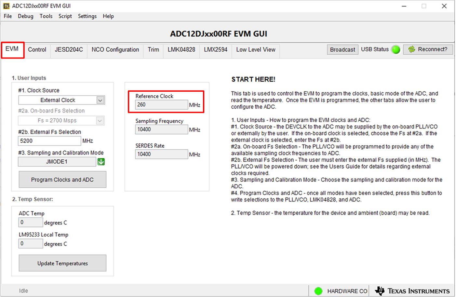The width and height of the screenshot is (456, 297).
Task: Click the application icon in title bar
Action: click(x=6, y=6)
